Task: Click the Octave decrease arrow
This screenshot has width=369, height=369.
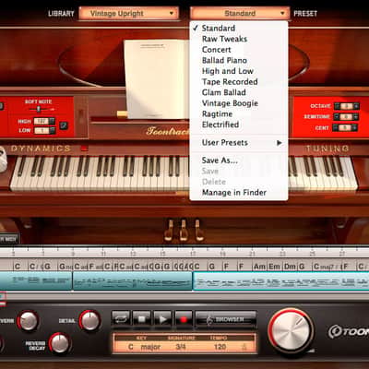Action: pos(337,106)
